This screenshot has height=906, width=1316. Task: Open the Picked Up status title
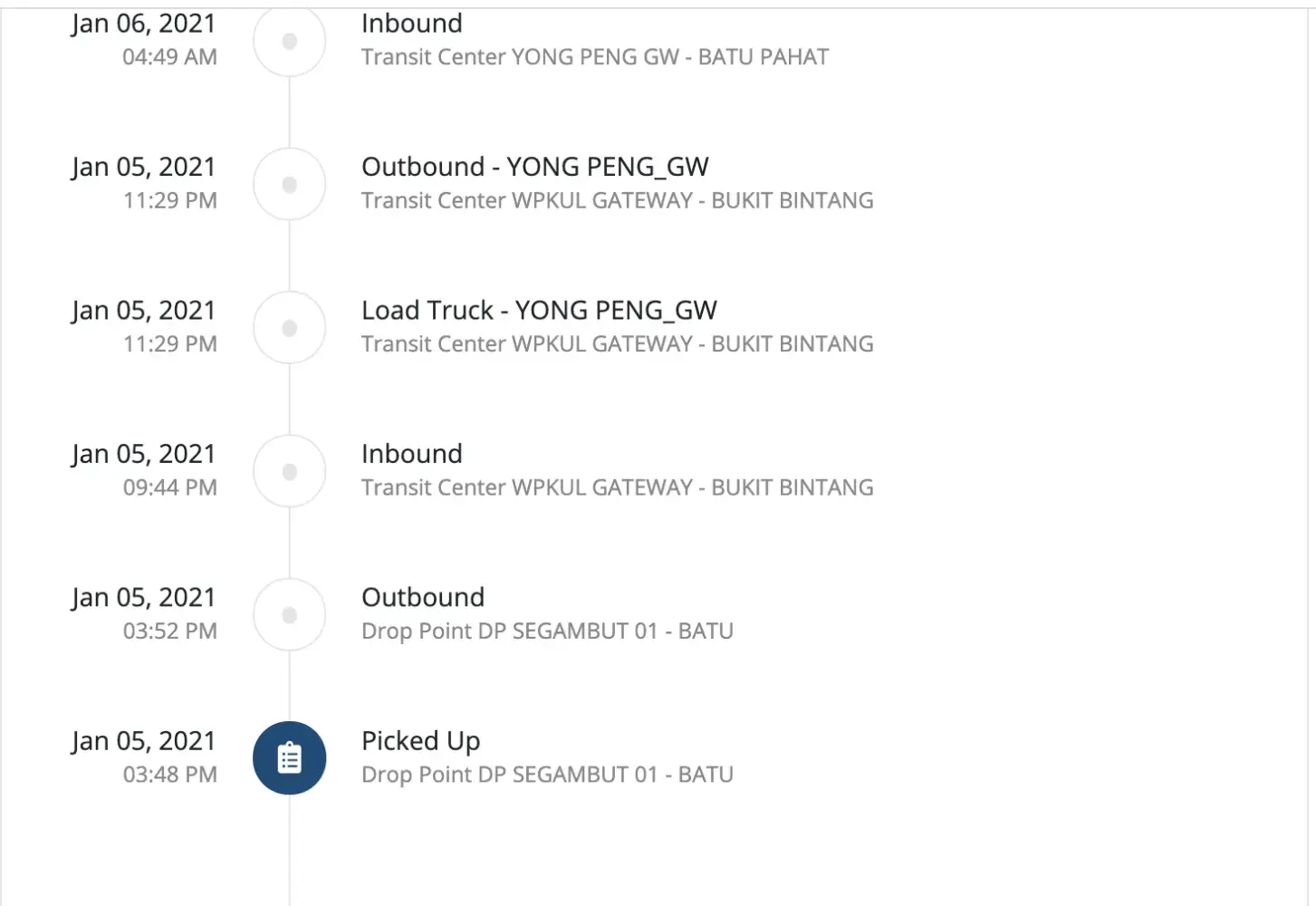click(x=420, y=741)
